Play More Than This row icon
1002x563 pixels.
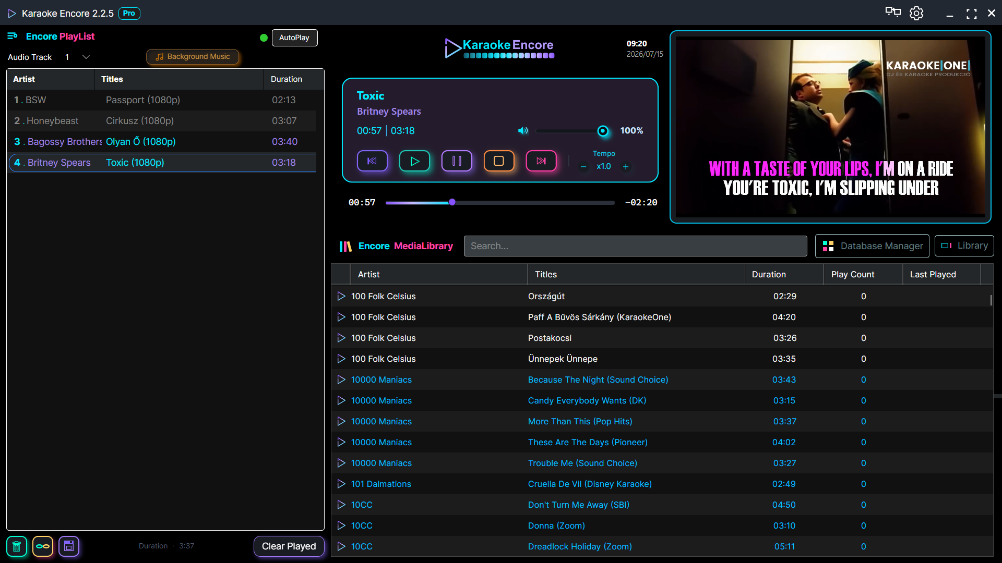(x=341, y=421)
